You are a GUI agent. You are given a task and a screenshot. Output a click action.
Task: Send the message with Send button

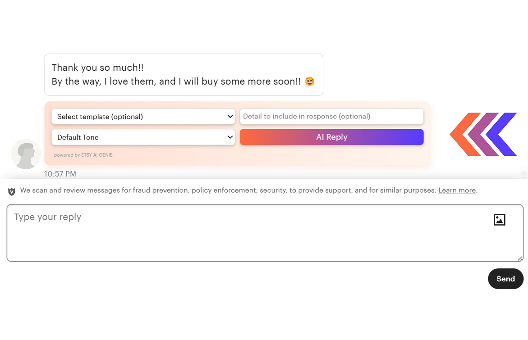pos(505,279)
